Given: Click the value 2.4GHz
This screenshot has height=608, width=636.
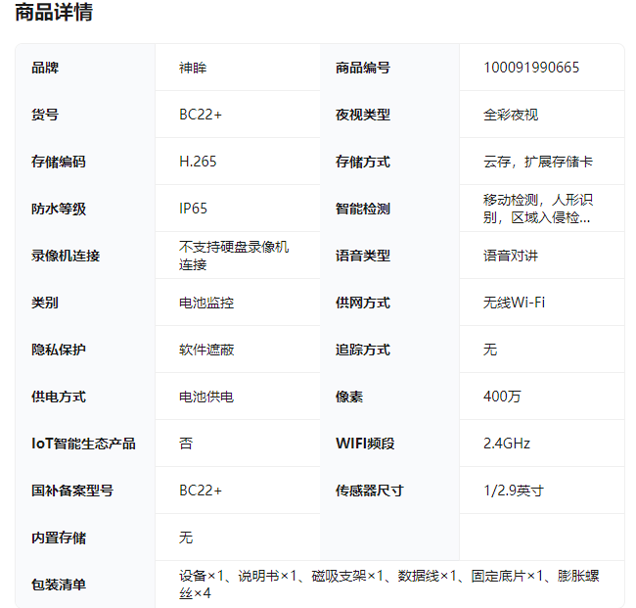Looking at the screenshot, I should click(507, 444).
